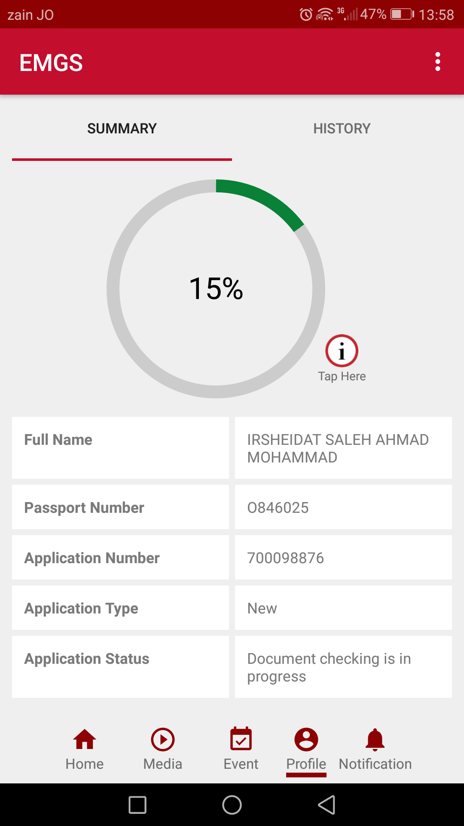This screenshot has height=826, width=464.
Task: Select the Application Status text value
Action: [x=329, y=667]
